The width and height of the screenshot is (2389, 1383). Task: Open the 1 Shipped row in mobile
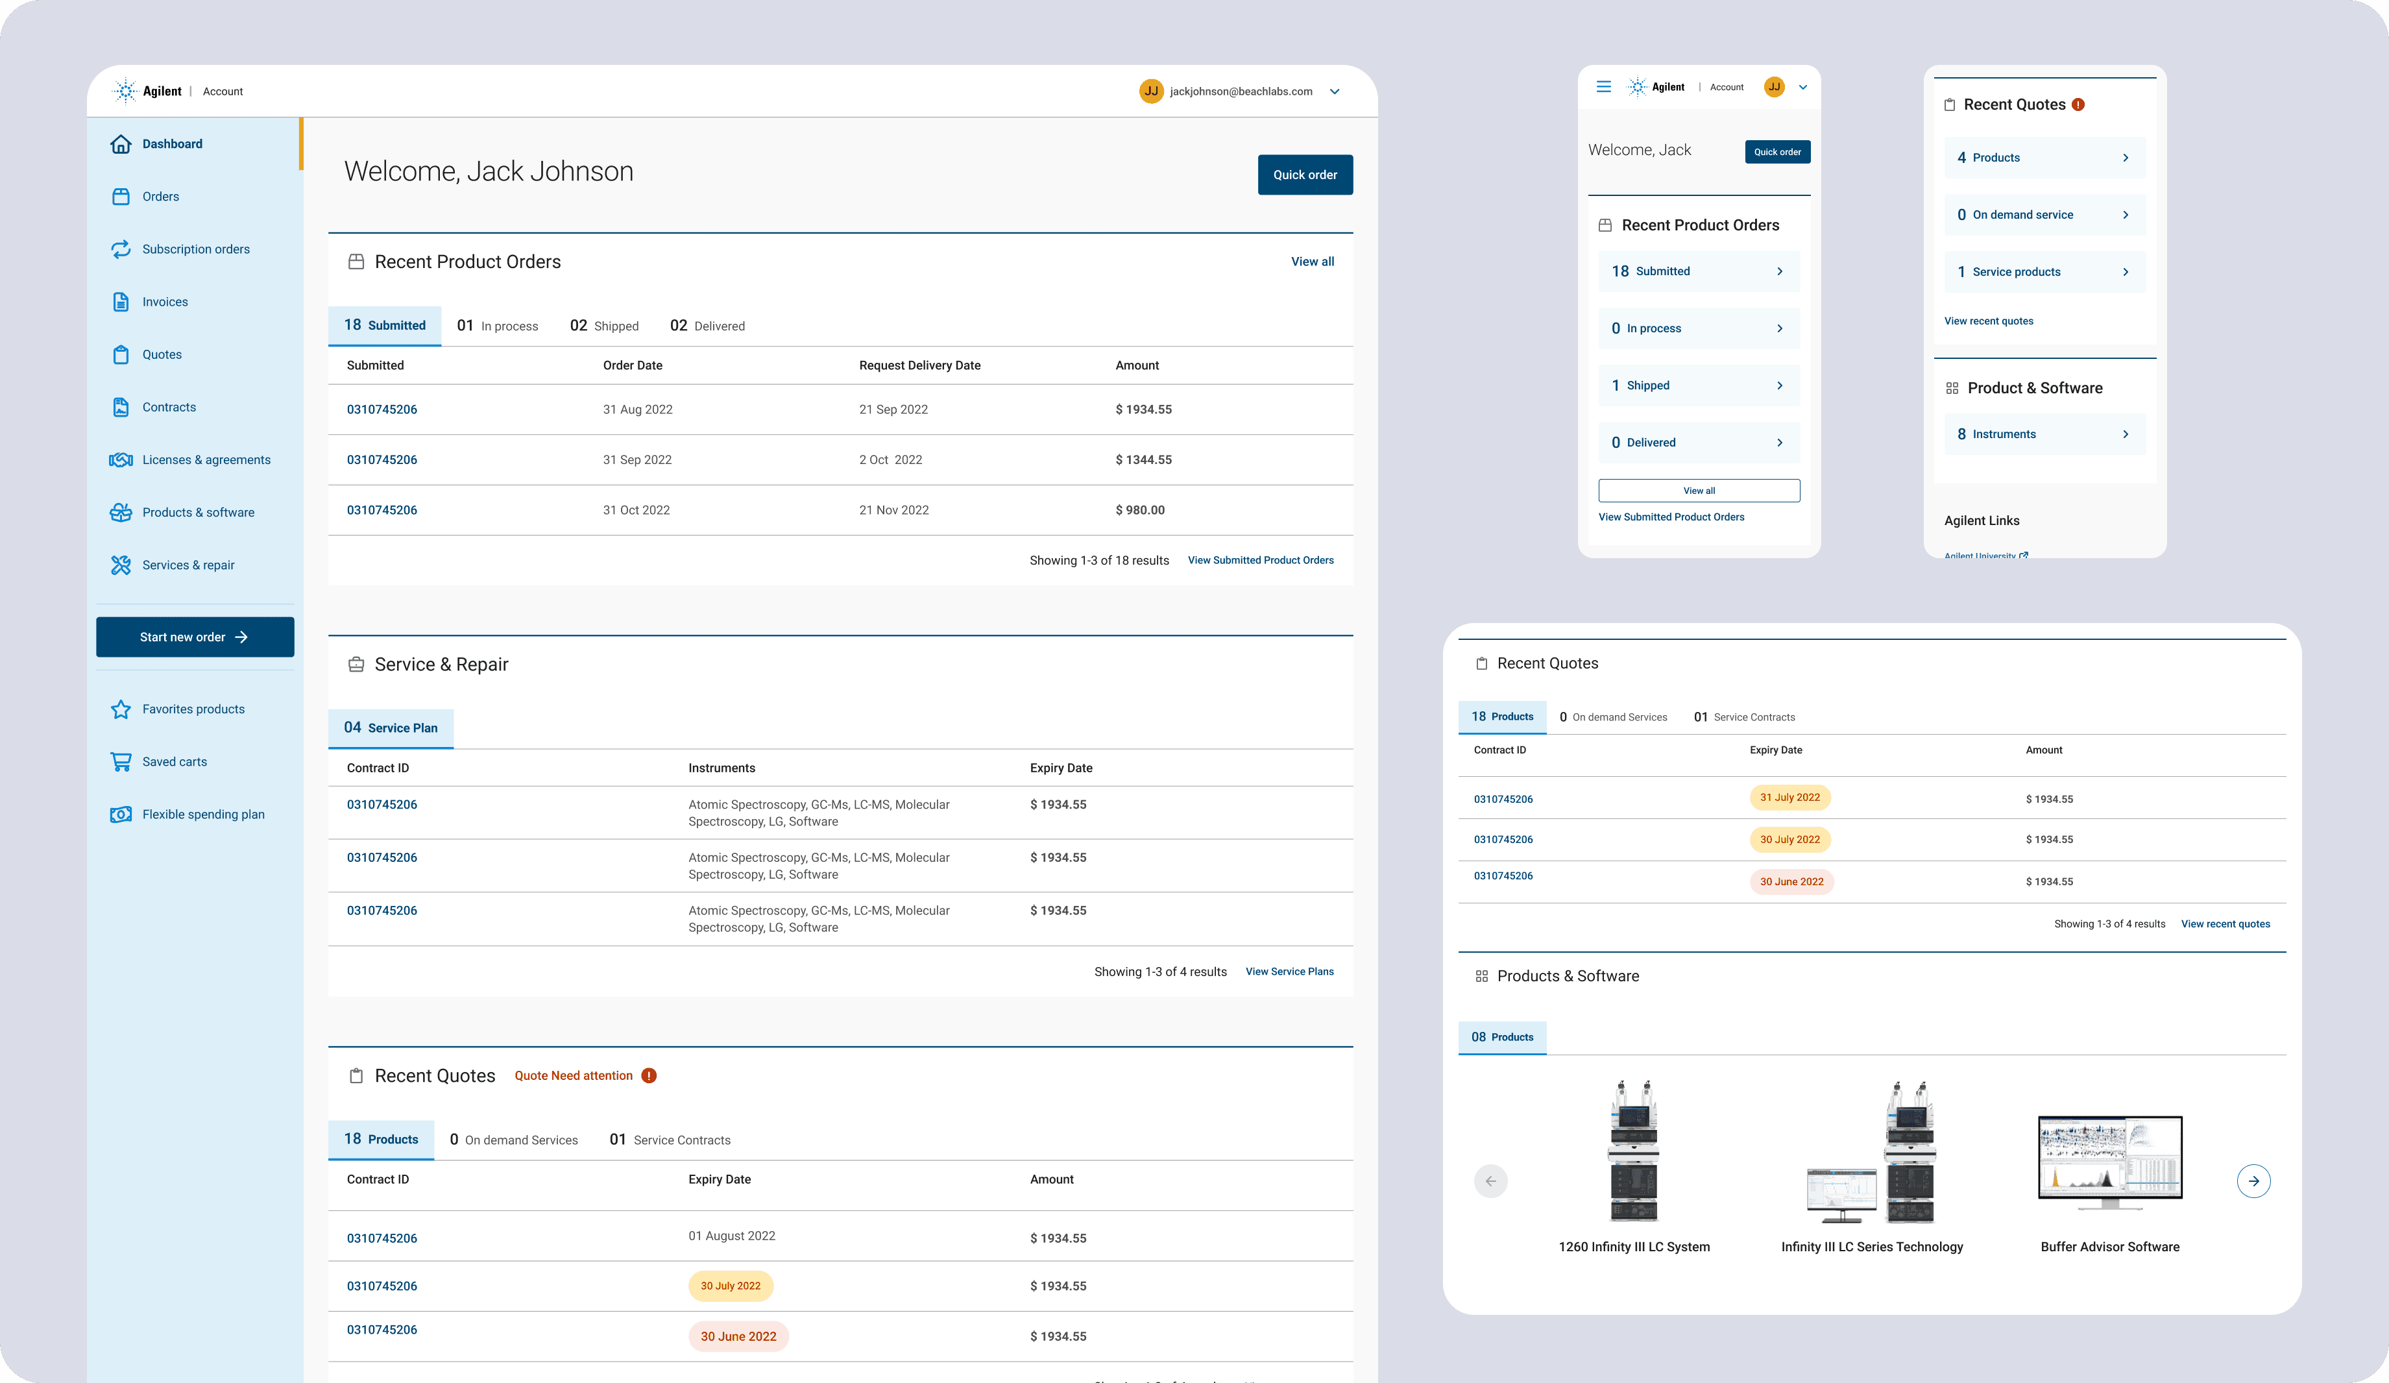(x=1699, y=385)
